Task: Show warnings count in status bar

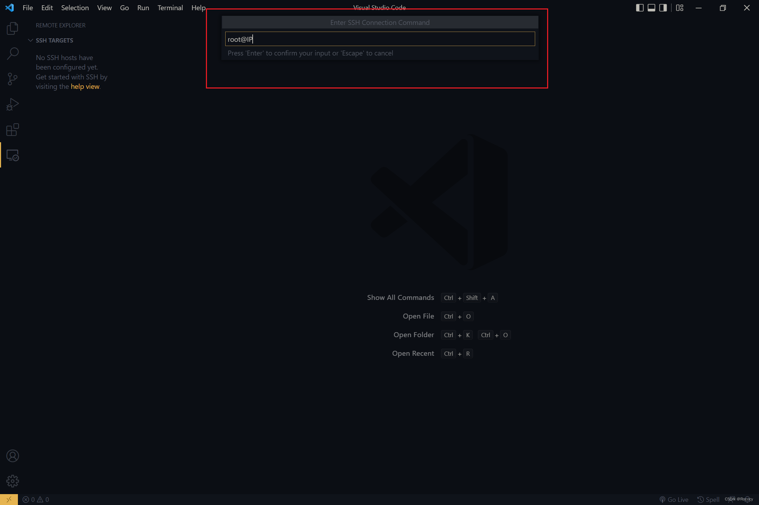Action: (x=43, y=499)
